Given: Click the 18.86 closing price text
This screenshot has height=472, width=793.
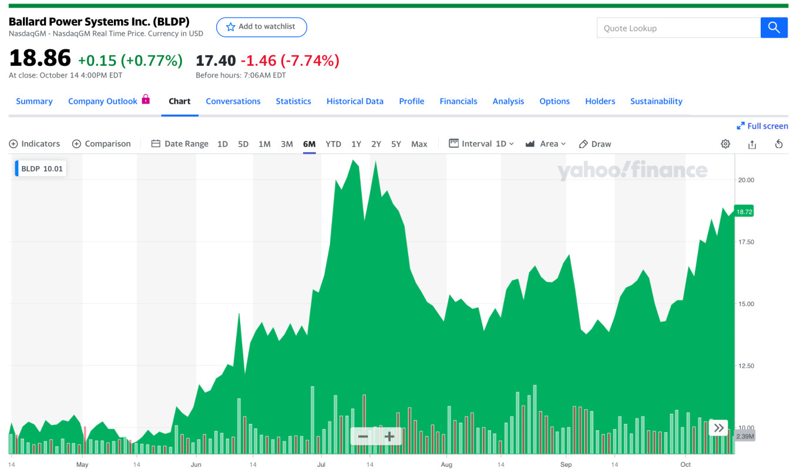Looking at the screenshot, I should (40, 59).
